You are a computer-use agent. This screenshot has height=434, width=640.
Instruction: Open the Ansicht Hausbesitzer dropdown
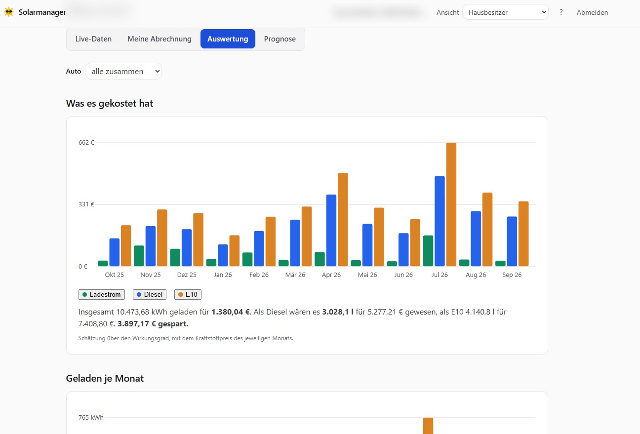[505, 12]
